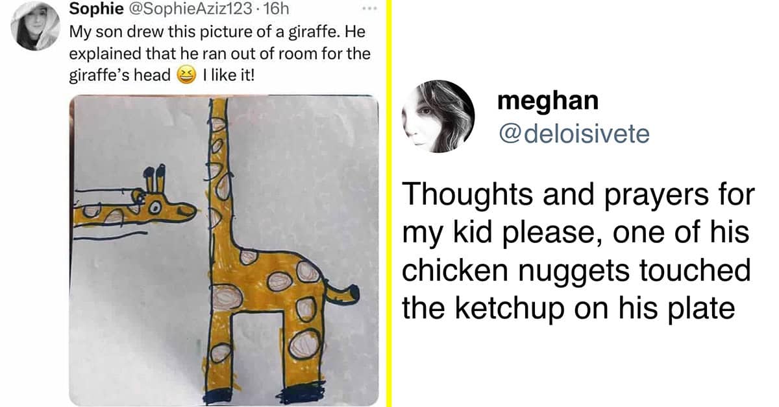Click the chicken nuggets tweet text
The width and height of the screenshot is (779, 407).
pyautogui.click(x=576, y=250)
